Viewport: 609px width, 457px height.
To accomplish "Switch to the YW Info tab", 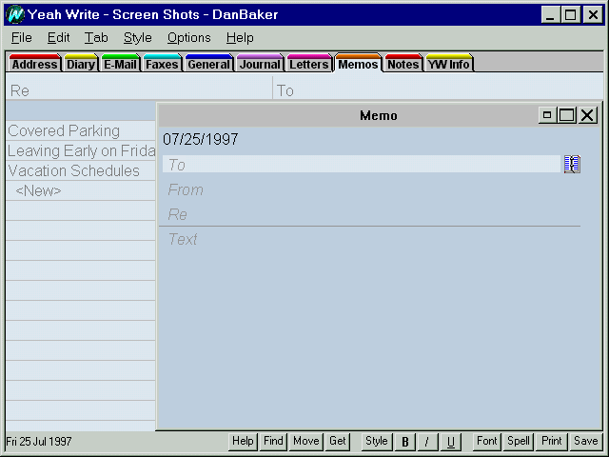I will (449, 64).
